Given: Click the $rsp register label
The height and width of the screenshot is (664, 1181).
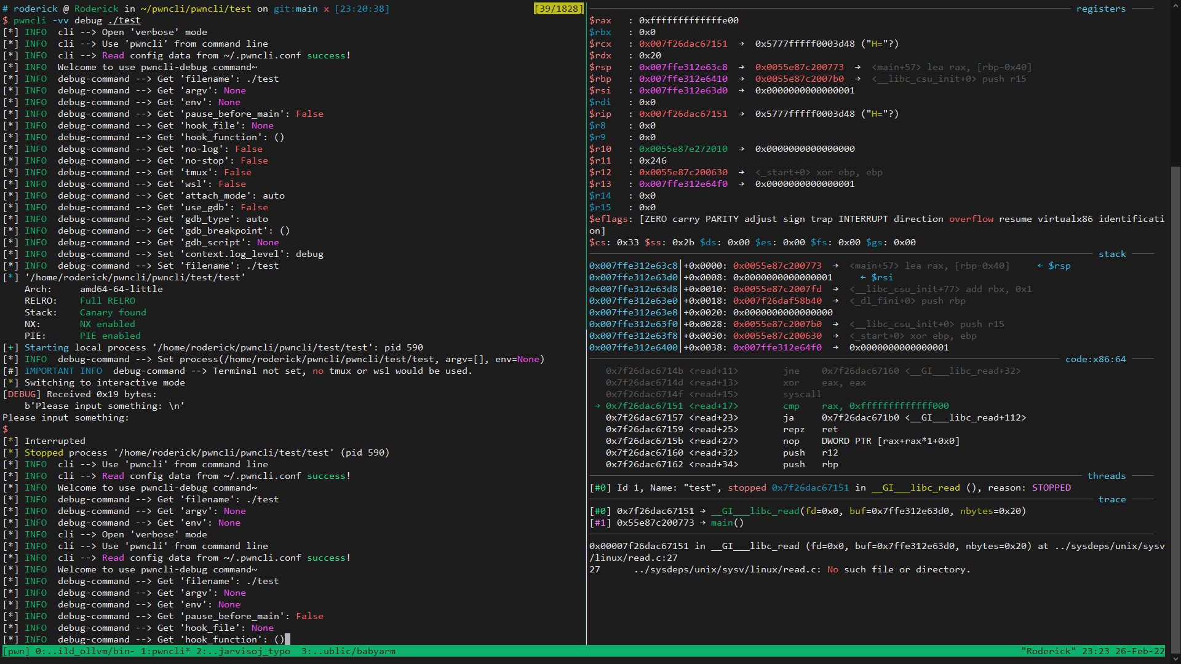Looking at the screenshot, I should [600, 67].
